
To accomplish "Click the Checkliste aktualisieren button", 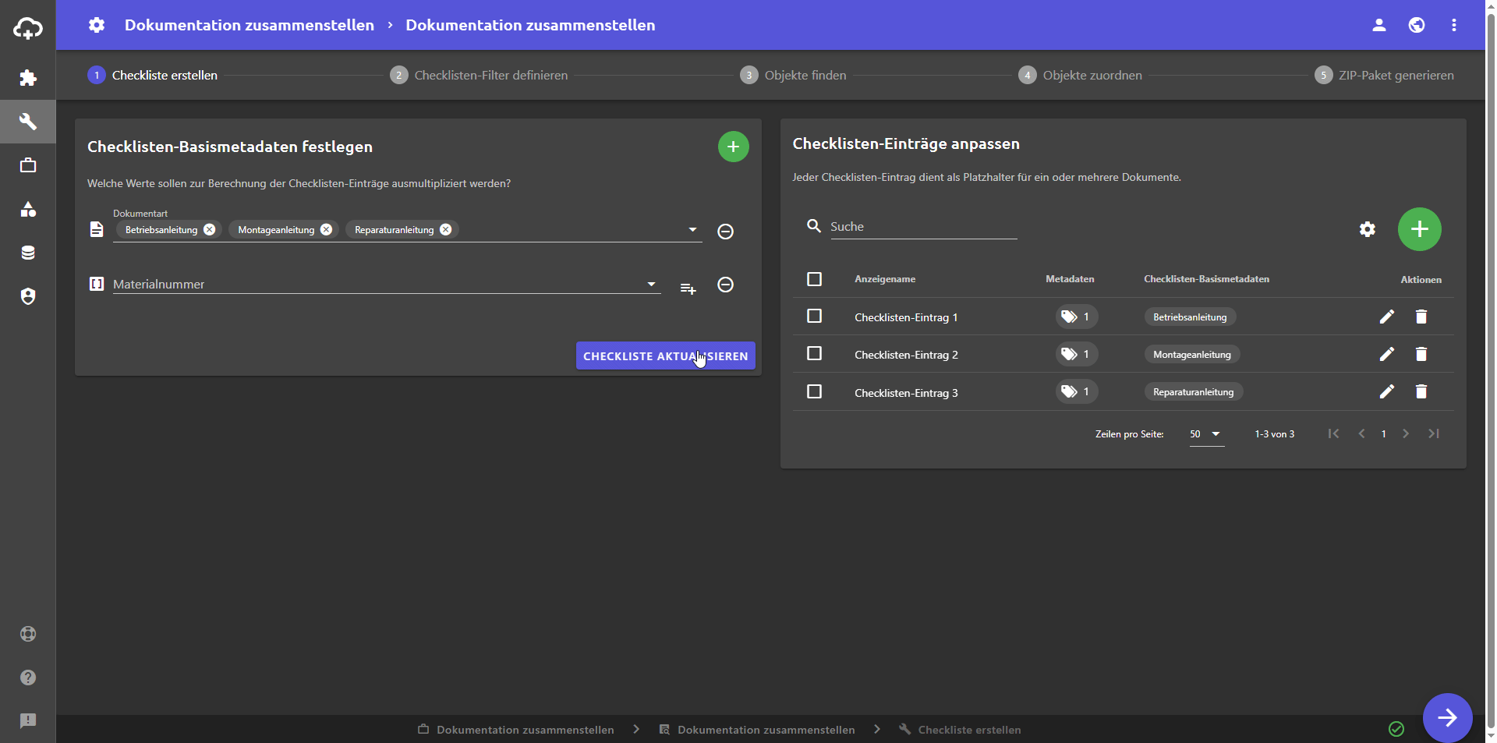I will 665,356.
